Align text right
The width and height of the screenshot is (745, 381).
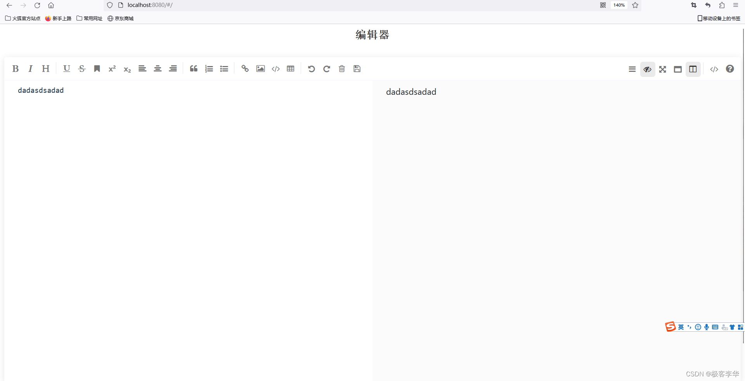click(173, 69)
